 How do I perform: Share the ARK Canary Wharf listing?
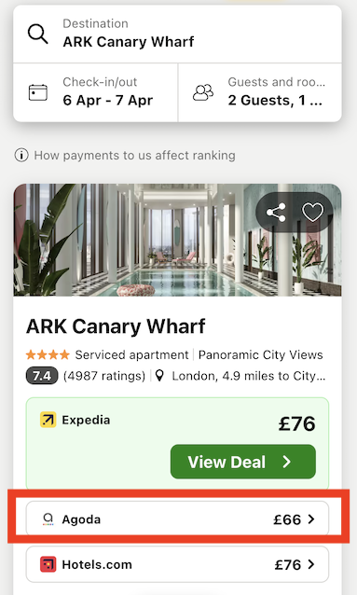[x=276, y=212]
